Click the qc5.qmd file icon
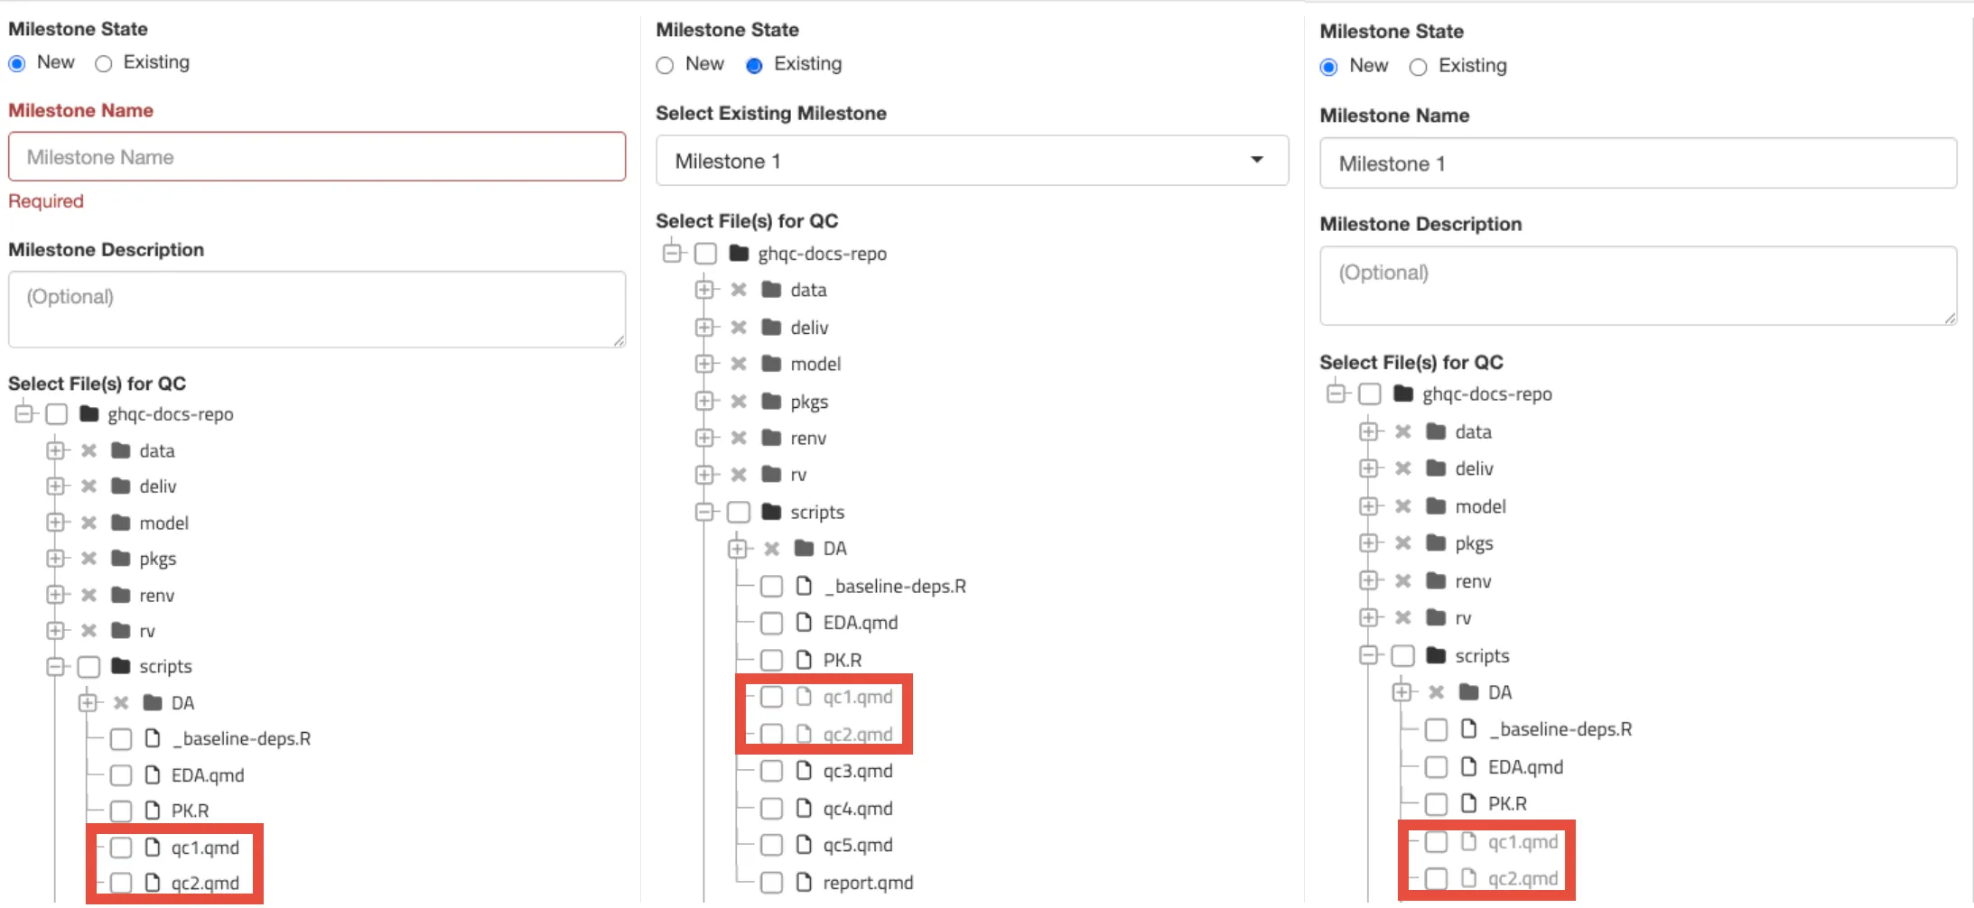The height and width of the screenshot is (908, 1974). point(803,845)
